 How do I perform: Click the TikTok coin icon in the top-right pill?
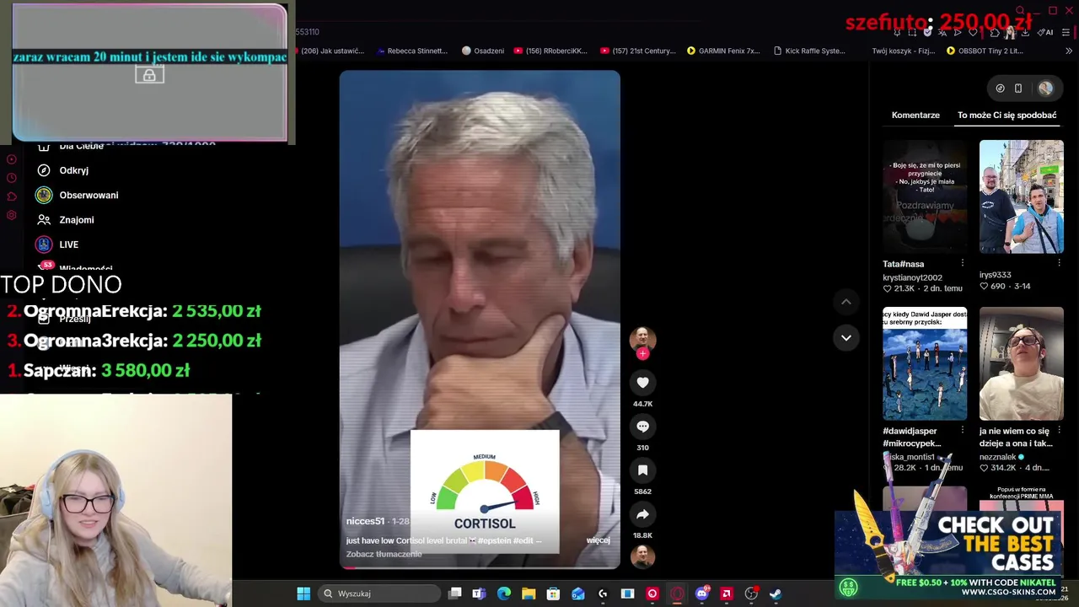coord(1001,89)
